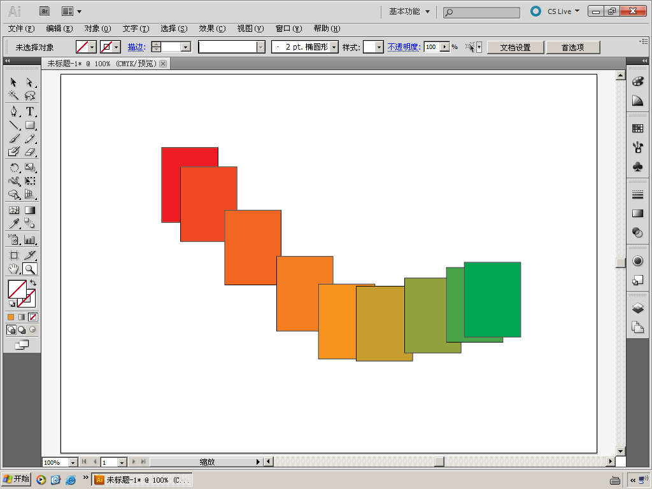Open zoom level 100% dropdown
The image size is (652, 489).
click(73, 462)
